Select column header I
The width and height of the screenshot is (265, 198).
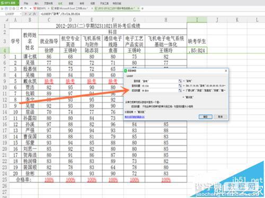197,20
